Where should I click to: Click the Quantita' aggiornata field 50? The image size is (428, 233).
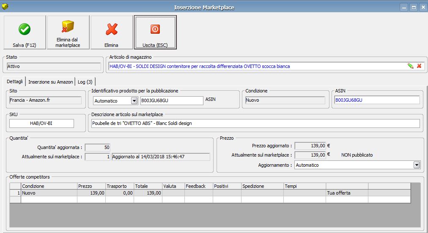(97, 147)
